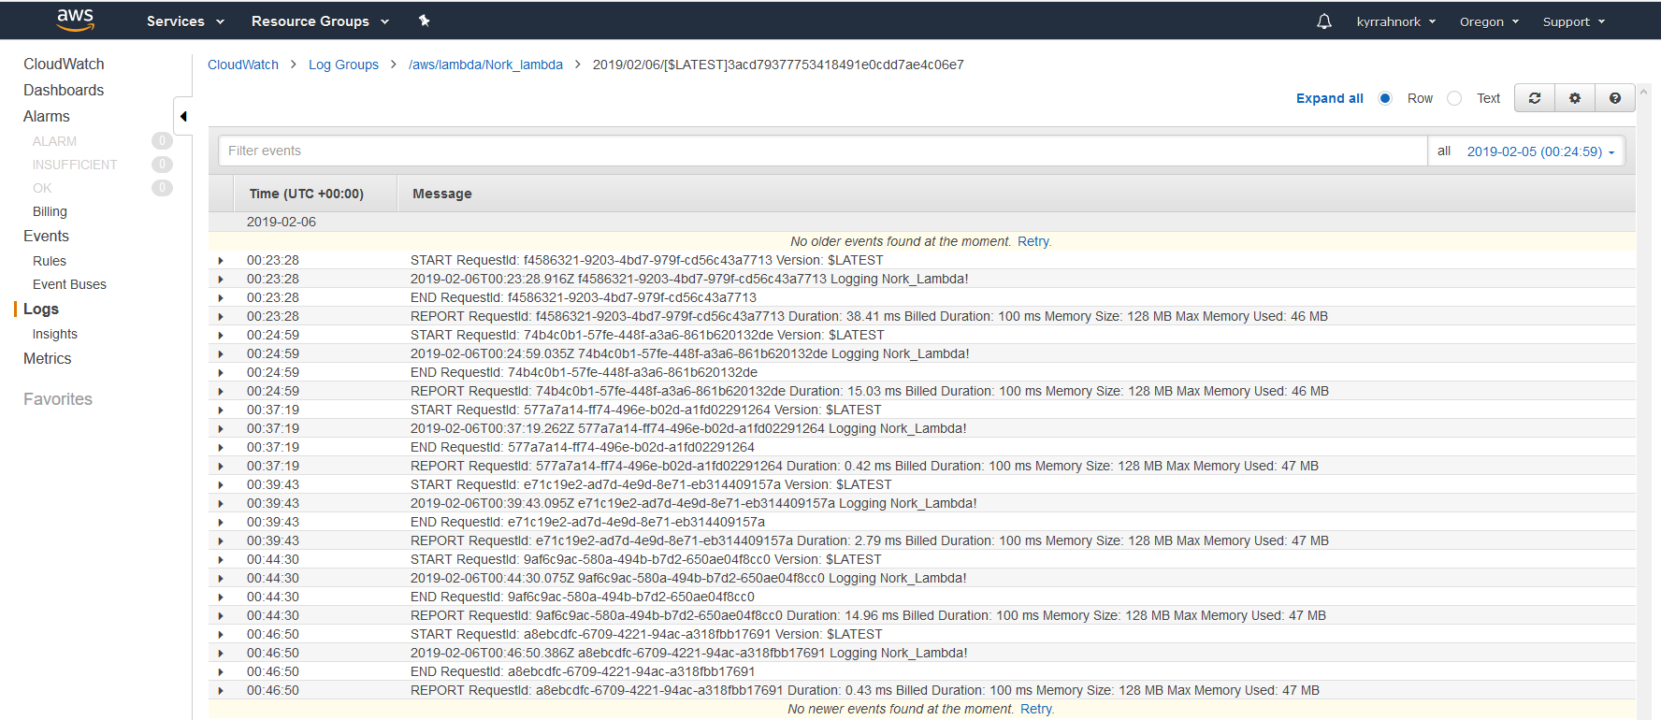Viewport: 1661px width, 720px height.
Task: Click Retry next to no newer events
Action: coord(1037,709)
